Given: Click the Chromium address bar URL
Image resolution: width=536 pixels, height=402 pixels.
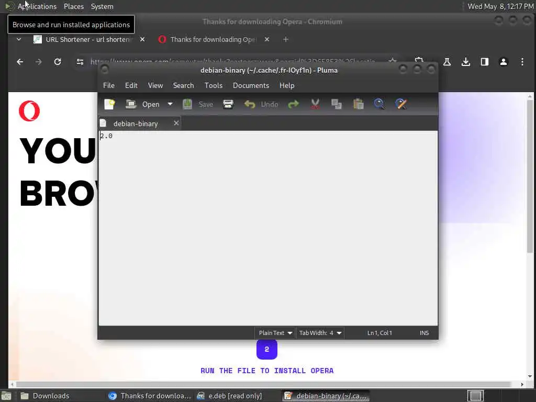Looking at the screenshot, I should tap(232, 62).
